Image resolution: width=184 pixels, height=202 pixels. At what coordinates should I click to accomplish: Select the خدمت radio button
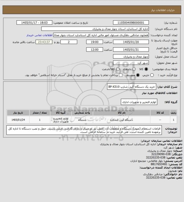click(x=134, y=69)
